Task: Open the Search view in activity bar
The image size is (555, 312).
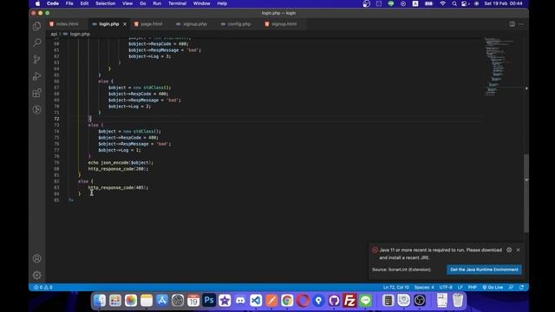Action: pyautogui.click(x=36, y=42)
